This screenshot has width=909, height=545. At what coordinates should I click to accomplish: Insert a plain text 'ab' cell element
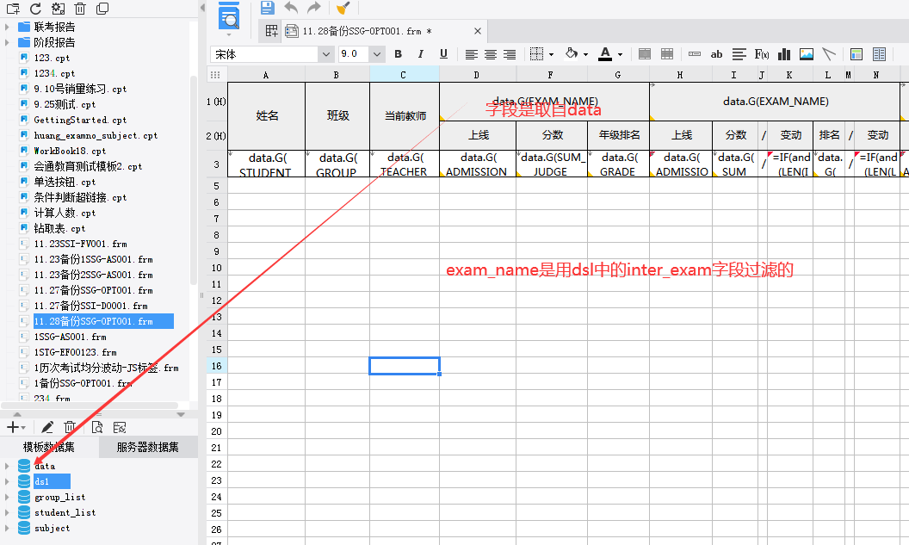pyautogui.click(x=716, y=54)
